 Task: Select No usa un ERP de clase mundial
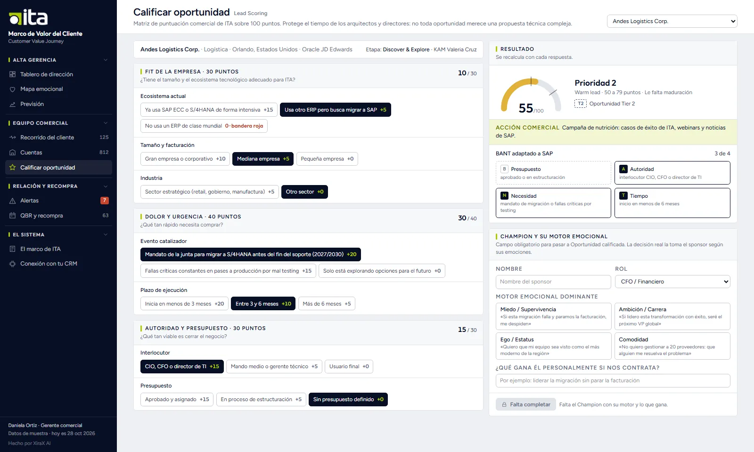click(204, 126)
